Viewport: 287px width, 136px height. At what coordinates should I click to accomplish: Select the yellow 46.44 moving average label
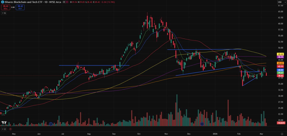[281, 54]
